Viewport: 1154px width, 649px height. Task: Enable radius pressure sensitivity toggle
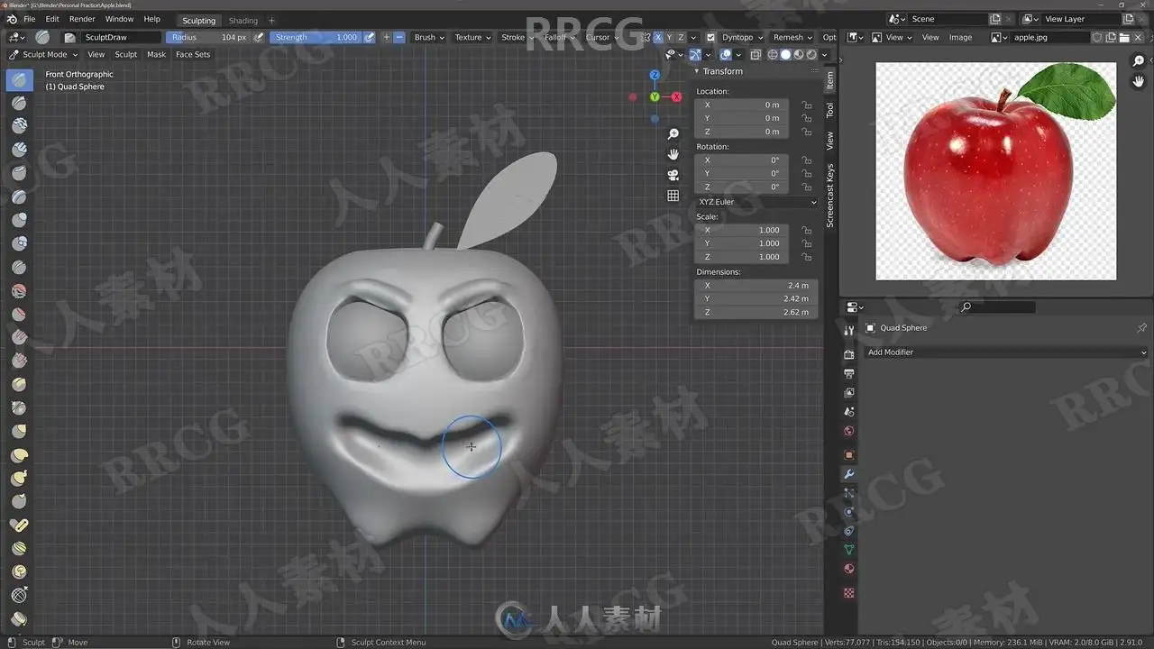pyautogui.click(x=259, y=37)
